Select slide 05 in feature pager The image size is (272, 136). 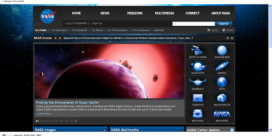pyautogui.click(x=57, y=121)
